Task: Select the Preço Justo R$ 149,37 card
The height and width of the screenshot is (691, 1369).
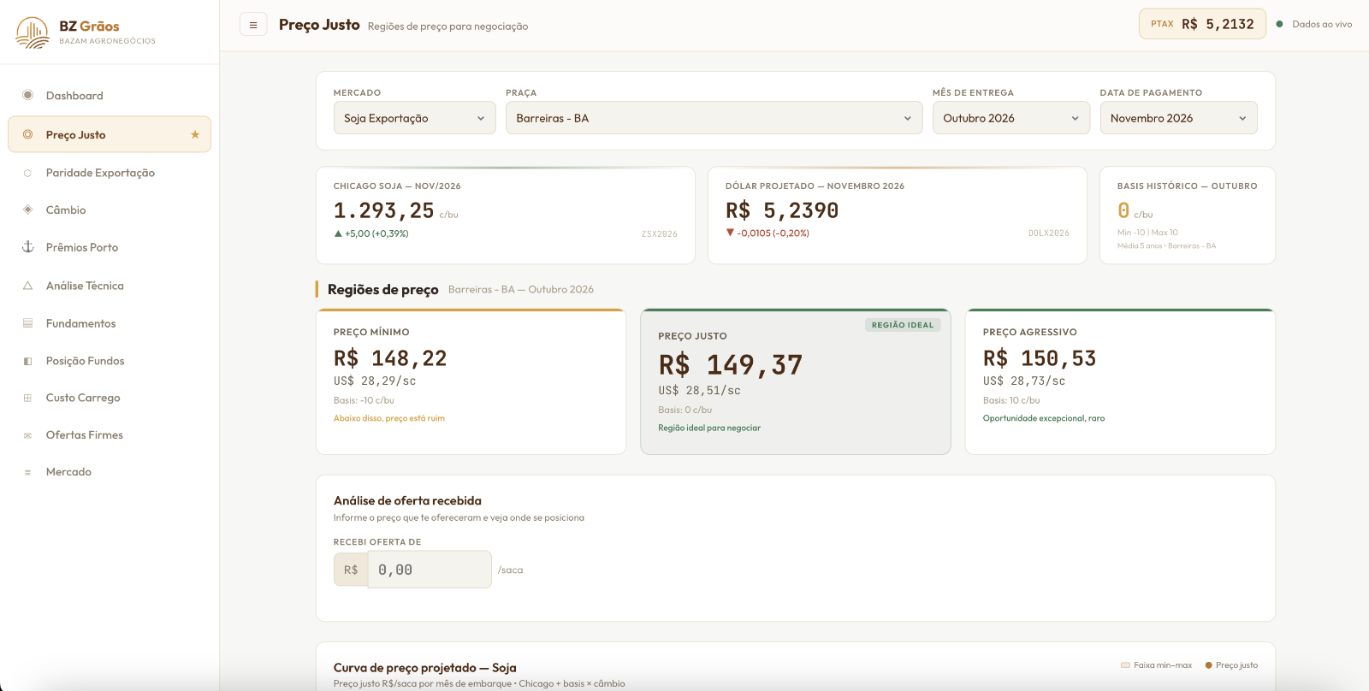Action: pos(796,381)
